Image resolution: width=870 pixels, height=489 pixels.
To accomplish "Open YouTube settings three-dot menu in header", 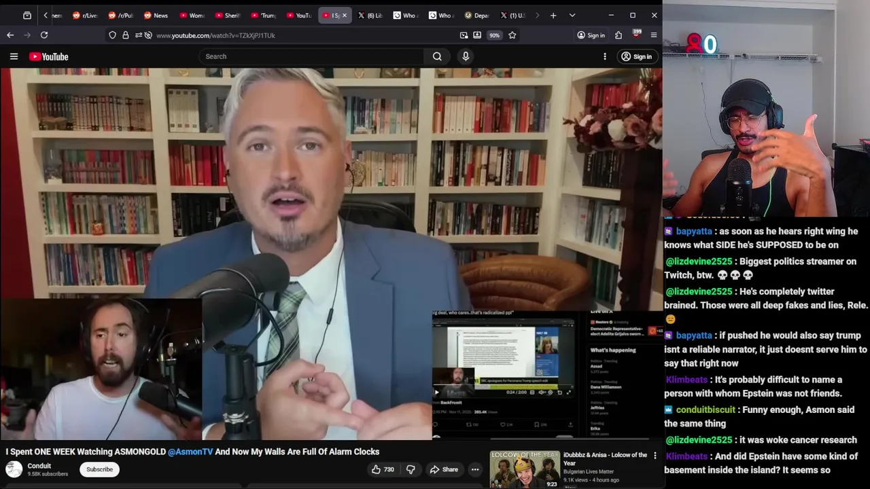I will [605, 56].
